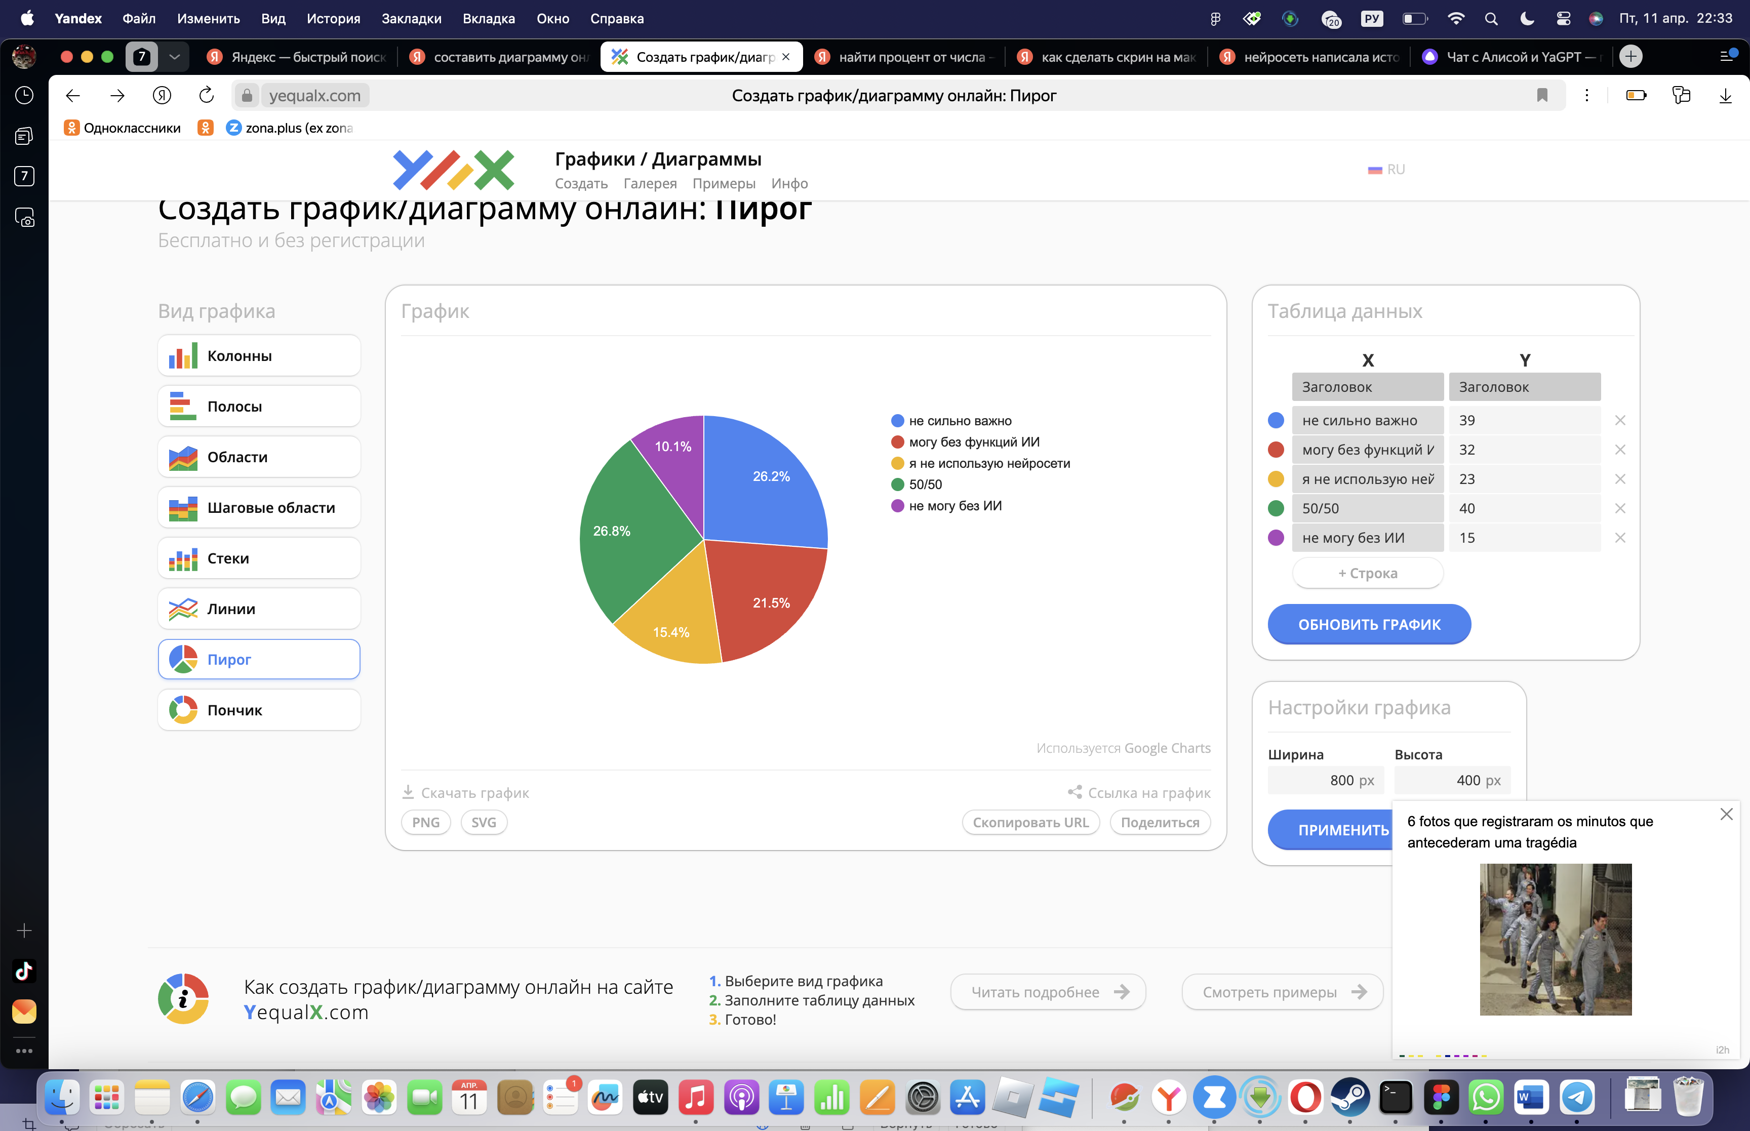Viewport: 1750px width, 1131px height.
Task: Switch to 'Яндекс — быстрый поиск' tab
Action: (297, 57)
